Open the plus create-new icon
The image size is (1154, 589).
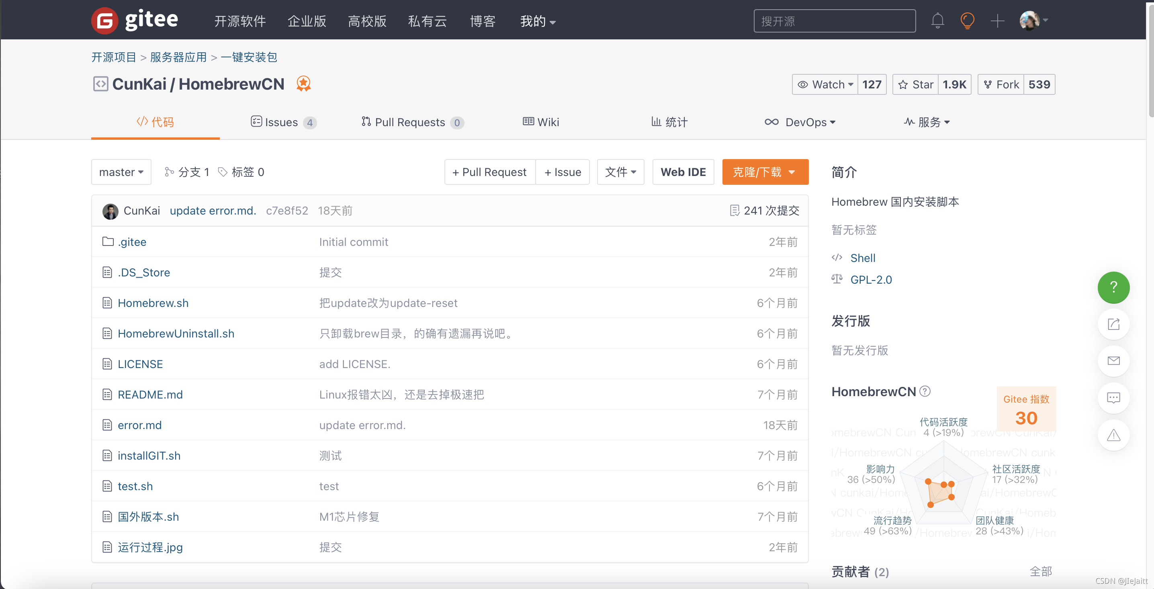coord(997,20)
